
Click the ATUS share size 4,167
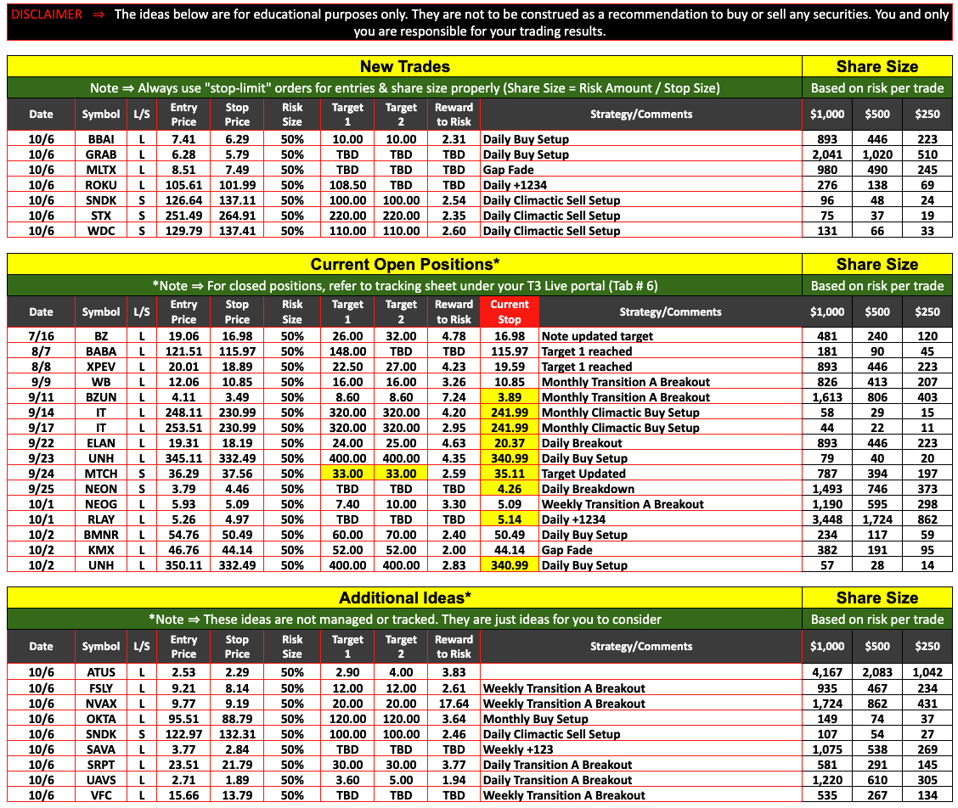[826, 673]
